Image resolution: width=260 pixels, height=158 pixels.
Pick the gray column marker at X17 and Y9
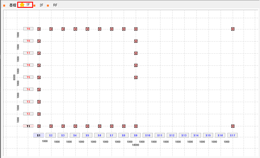(x=233, y=29)
